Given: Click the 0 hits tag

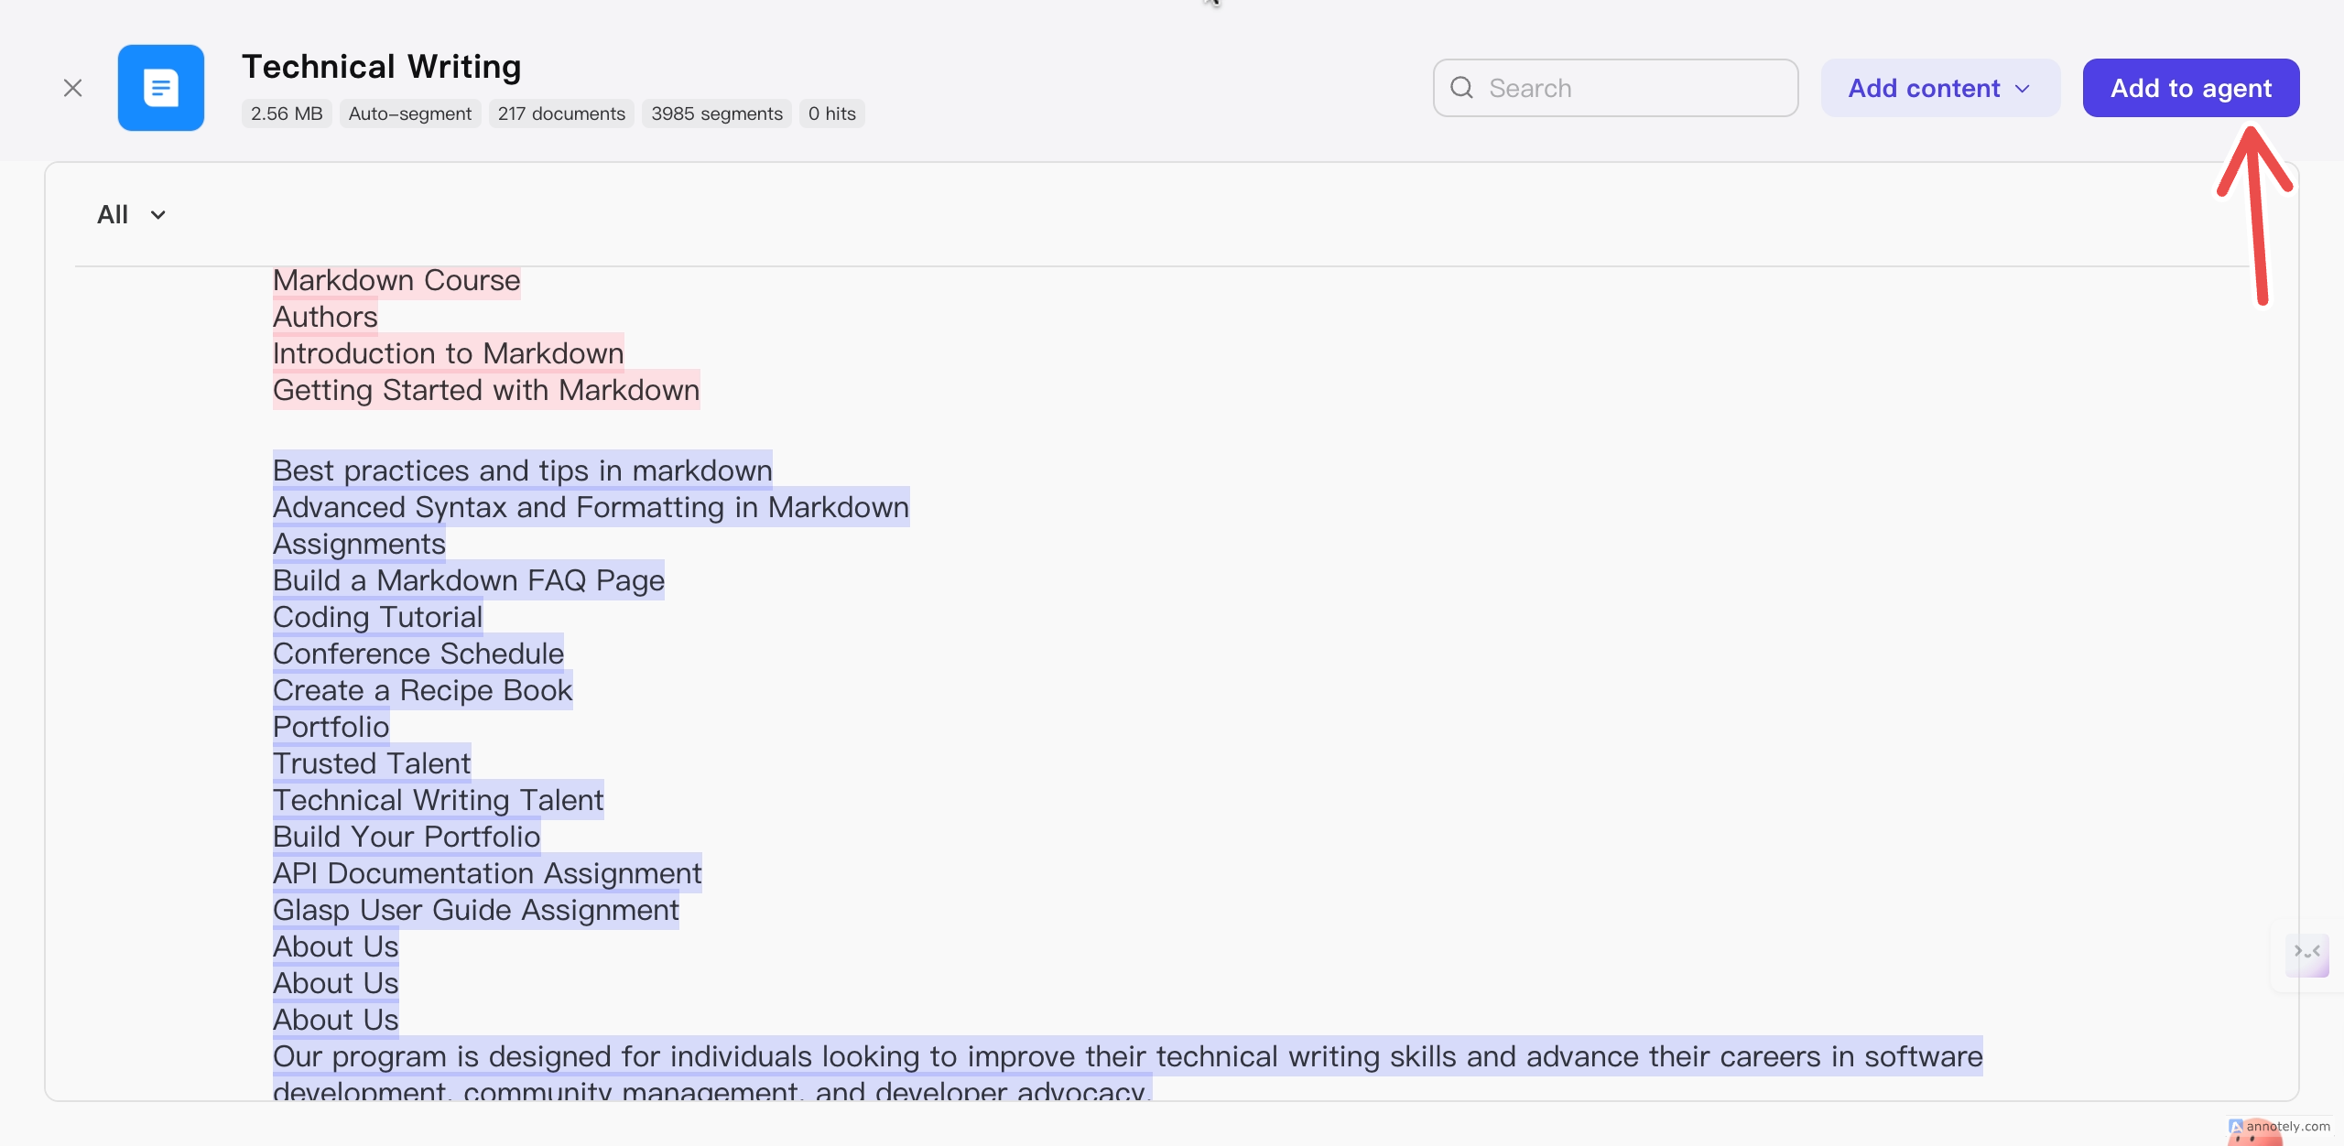Looking at the screenshot, I should tap(831, 114).
